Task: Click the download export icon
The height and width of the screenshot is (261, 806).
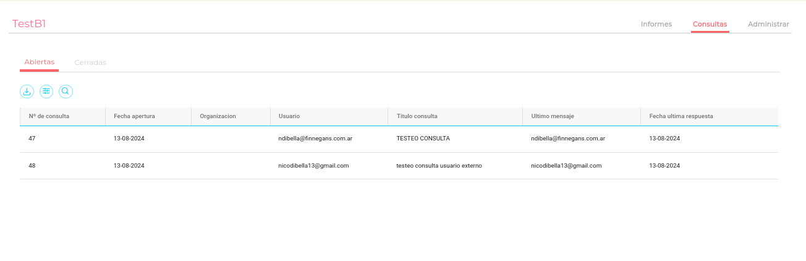Action: pos(27,92)
